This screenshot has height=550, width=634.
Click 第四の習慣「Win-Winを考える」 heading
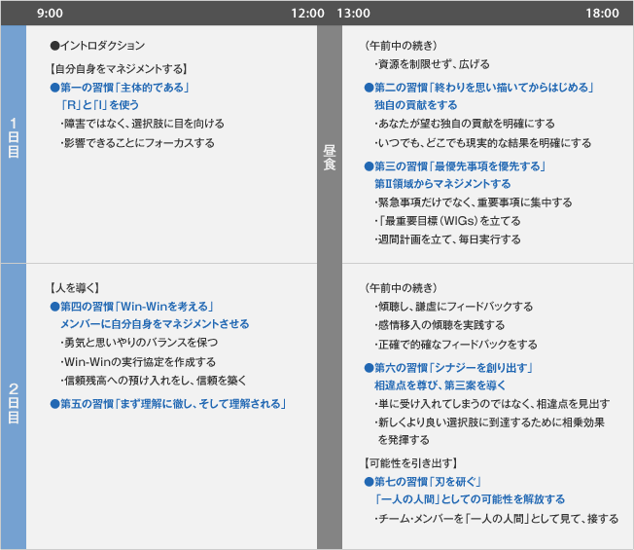point(132,307)
